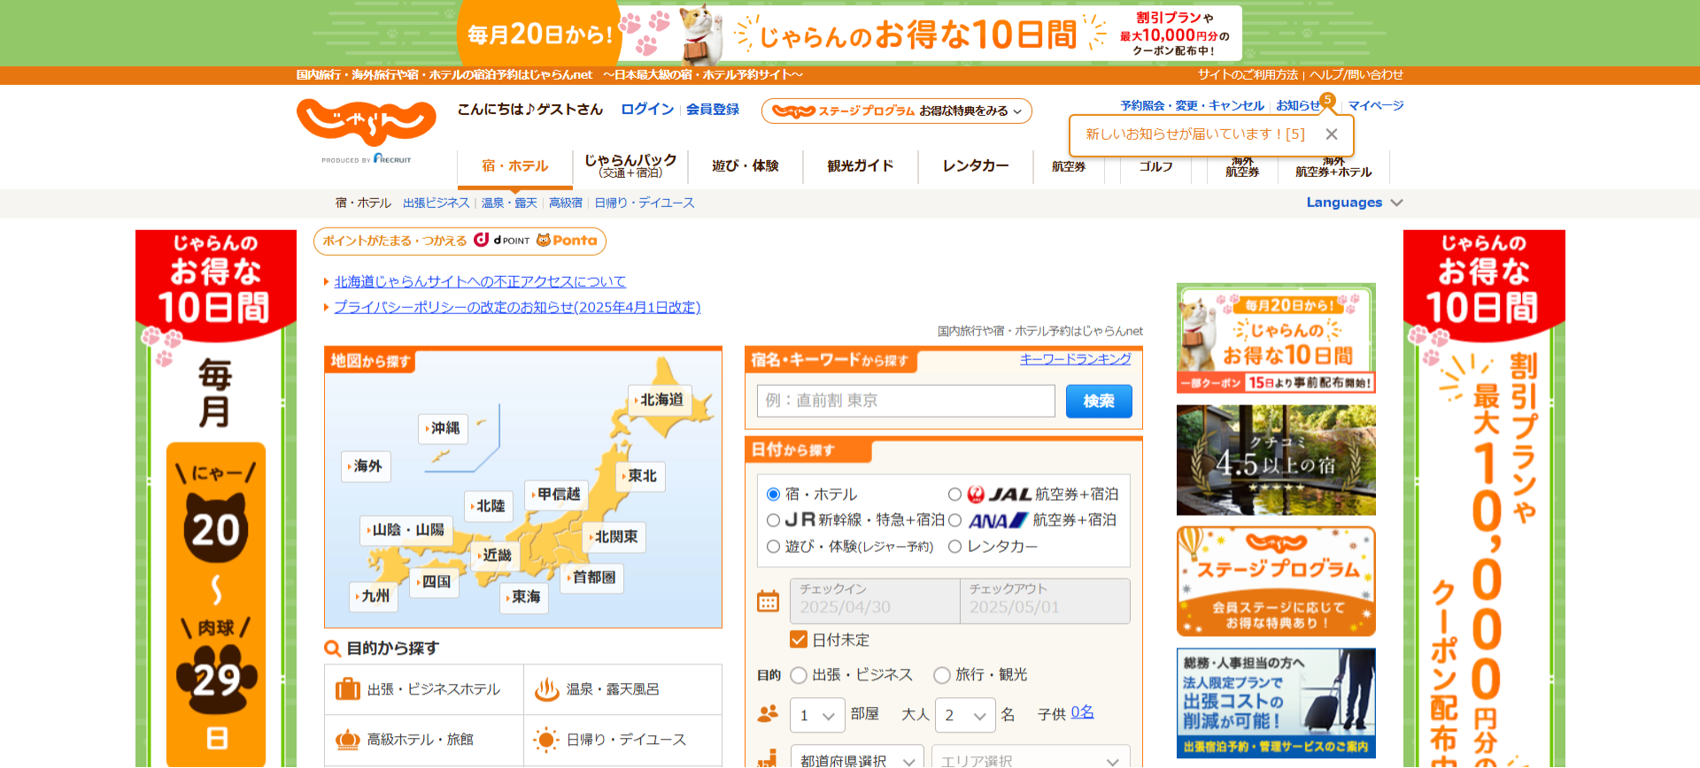Click the notification badge showing 5
Screen dimensions: 1700x768
(x=1327, y=100)
